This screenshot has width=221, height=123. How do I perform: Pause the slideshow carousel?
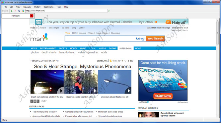[35, 101]
